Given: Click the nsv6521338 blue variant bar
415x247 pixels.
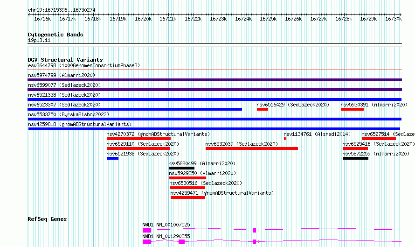Looking at the screenshot, I should [214, 99].
